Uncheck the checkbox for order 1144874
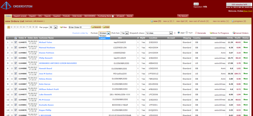Image resolution: width=253 pixels, height=116 pixels. (15, 47)
